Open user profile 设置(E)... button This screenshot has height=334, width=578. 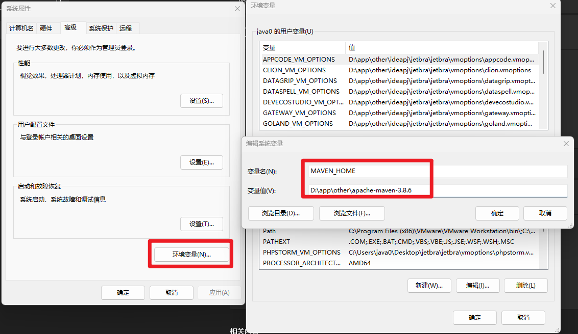coord(201,162)
